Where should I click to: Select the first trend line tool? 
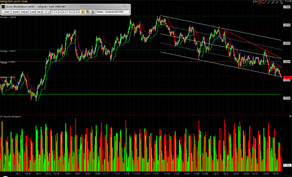click(x=265, y=2)
